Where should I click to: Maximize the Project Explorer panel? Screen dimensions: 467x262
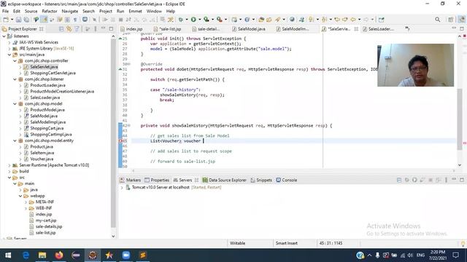pyautogui.click(x=111, y=29)
